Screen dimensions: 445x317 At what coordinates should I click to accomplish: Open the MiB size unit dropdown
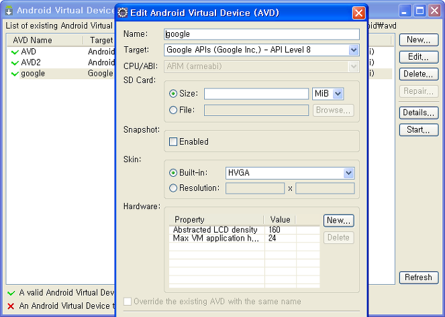coord(338,93)
